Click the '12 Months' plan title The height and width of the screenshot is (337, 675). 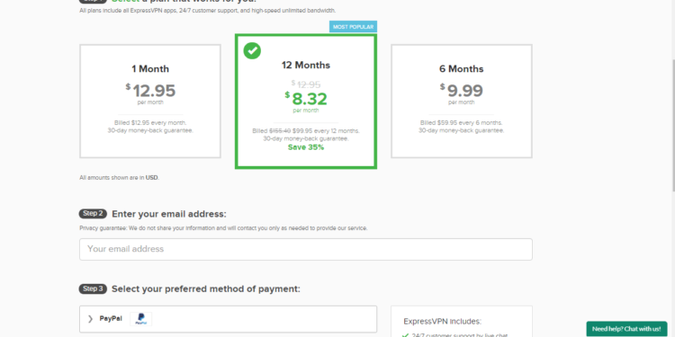coord(306,66)
